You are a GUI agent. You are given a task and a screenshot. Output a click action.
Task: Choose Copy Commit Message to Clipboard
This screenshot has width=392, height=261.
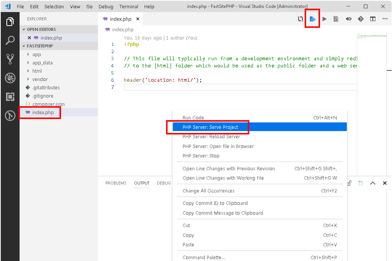pyautogui.click(x=259, y=213)
